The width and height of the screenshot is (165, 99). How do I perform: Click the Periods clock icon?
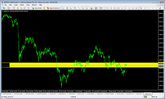96,8
